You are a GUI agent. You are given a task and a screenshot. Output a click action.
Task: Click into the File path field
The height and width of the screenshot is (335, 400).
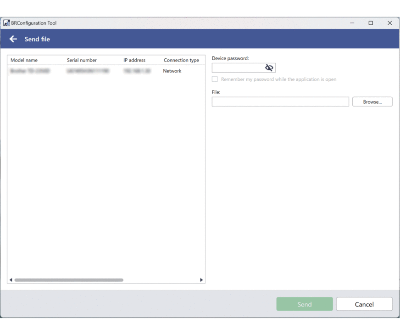coord(280,102)
